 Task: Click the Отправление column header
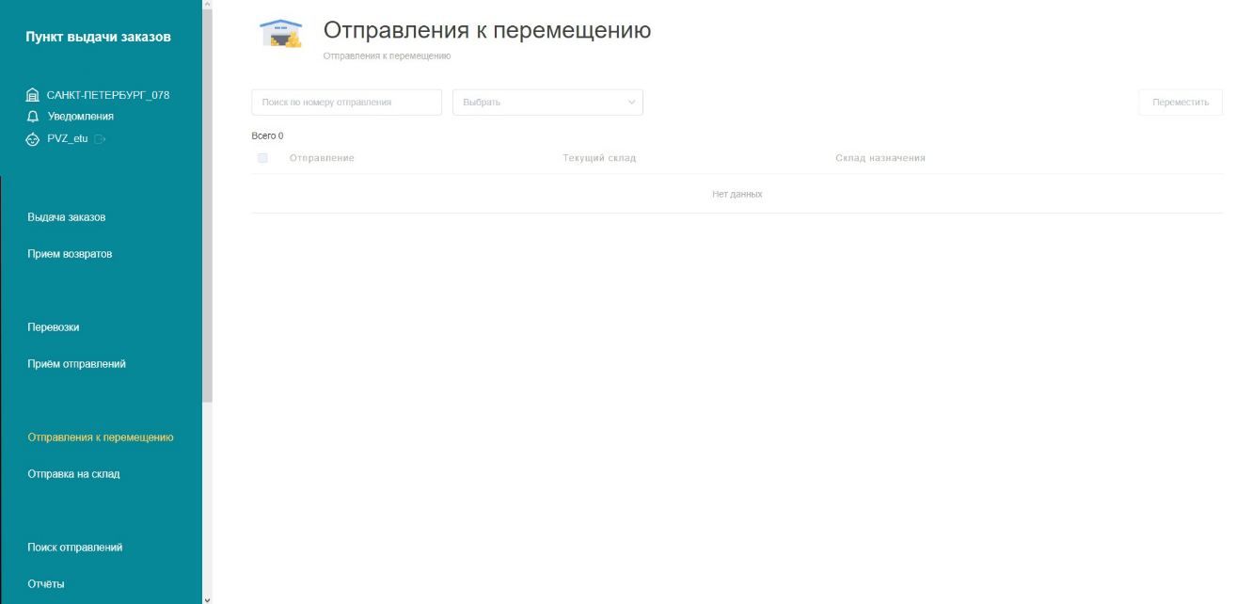pos(322,158)
